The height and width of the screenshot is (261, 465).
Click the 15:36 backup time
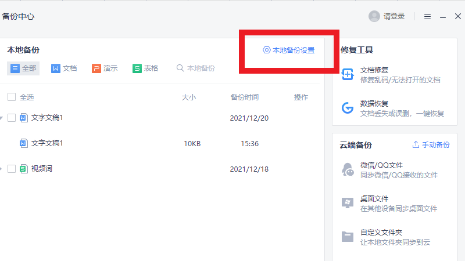250,143
